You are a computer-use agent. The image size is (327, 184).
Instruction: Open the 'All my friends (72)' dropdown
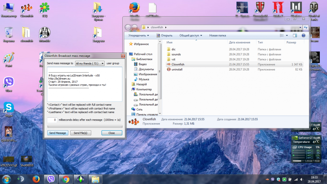[90, 63]
